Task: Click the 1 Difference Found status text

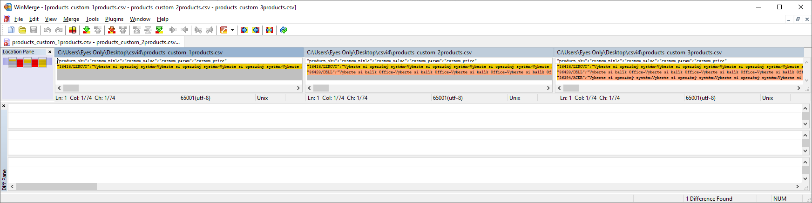Action: [x=709, y=198]
